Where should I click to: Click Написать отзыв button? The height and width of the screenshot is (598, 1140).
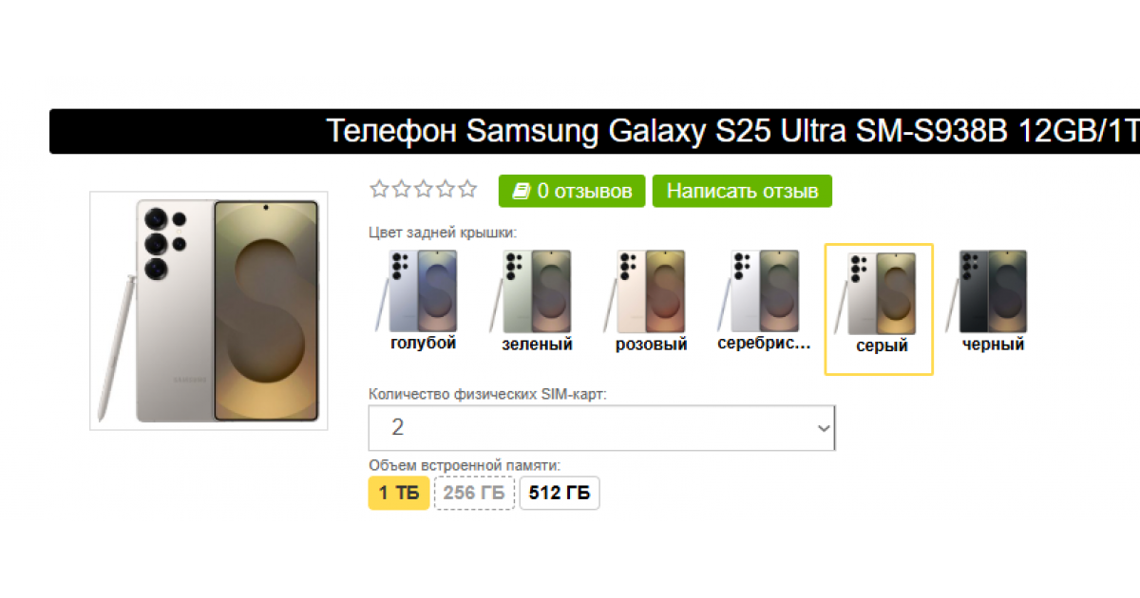coord(742,191)
